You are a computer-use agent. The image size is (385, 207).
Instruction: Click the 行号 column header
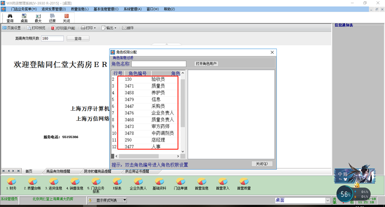click(x=118, y=73)
